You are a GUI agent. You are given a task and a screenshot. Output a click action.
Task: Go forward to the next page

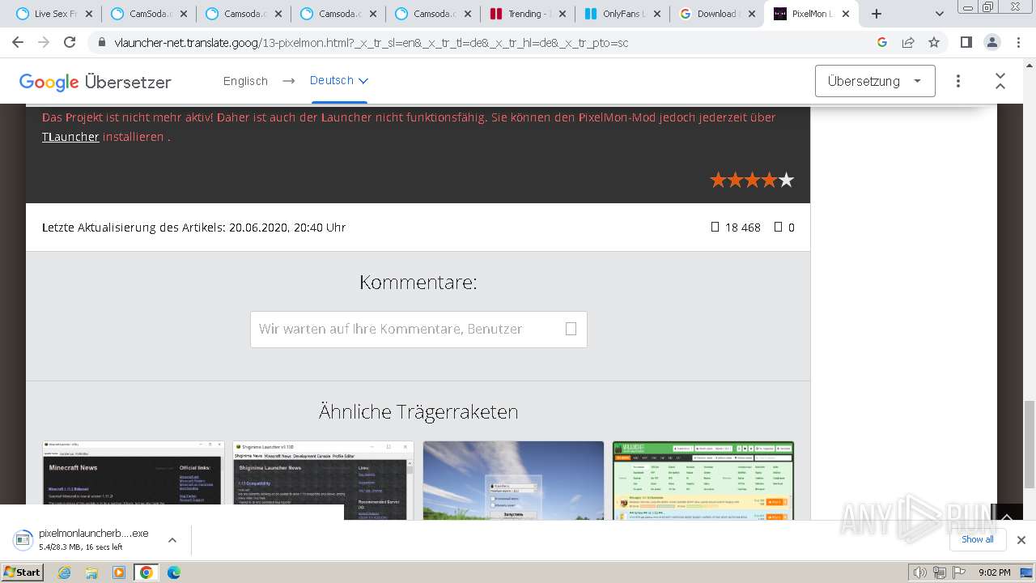[44, 43]
